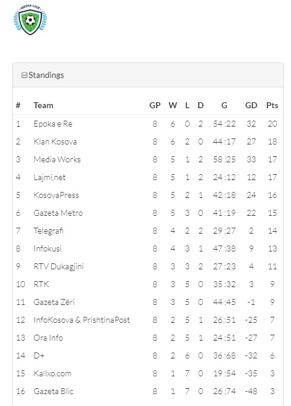
Task: Select the Pts column header
Action: pos(272,105)
